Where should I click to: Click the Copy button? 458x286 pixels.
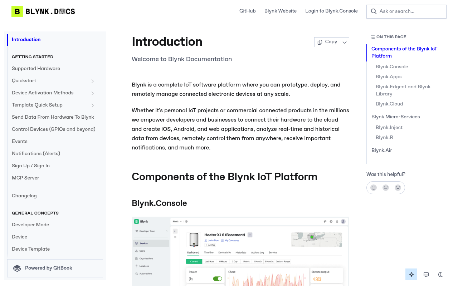(327, 42)
